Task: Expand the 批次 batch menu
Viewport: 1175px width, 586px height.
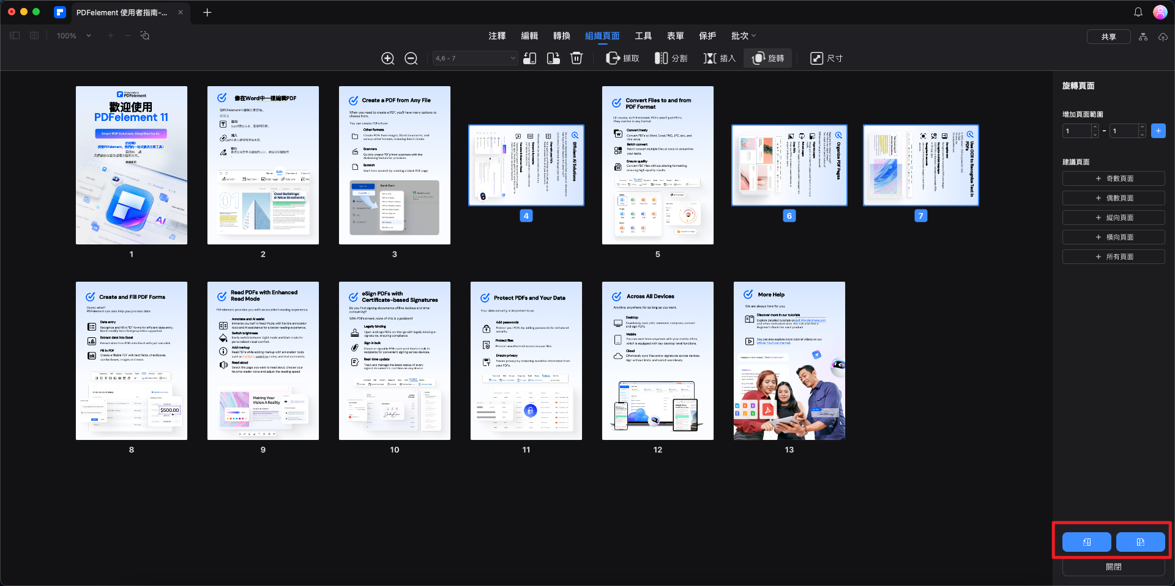Action: (744, 36)
